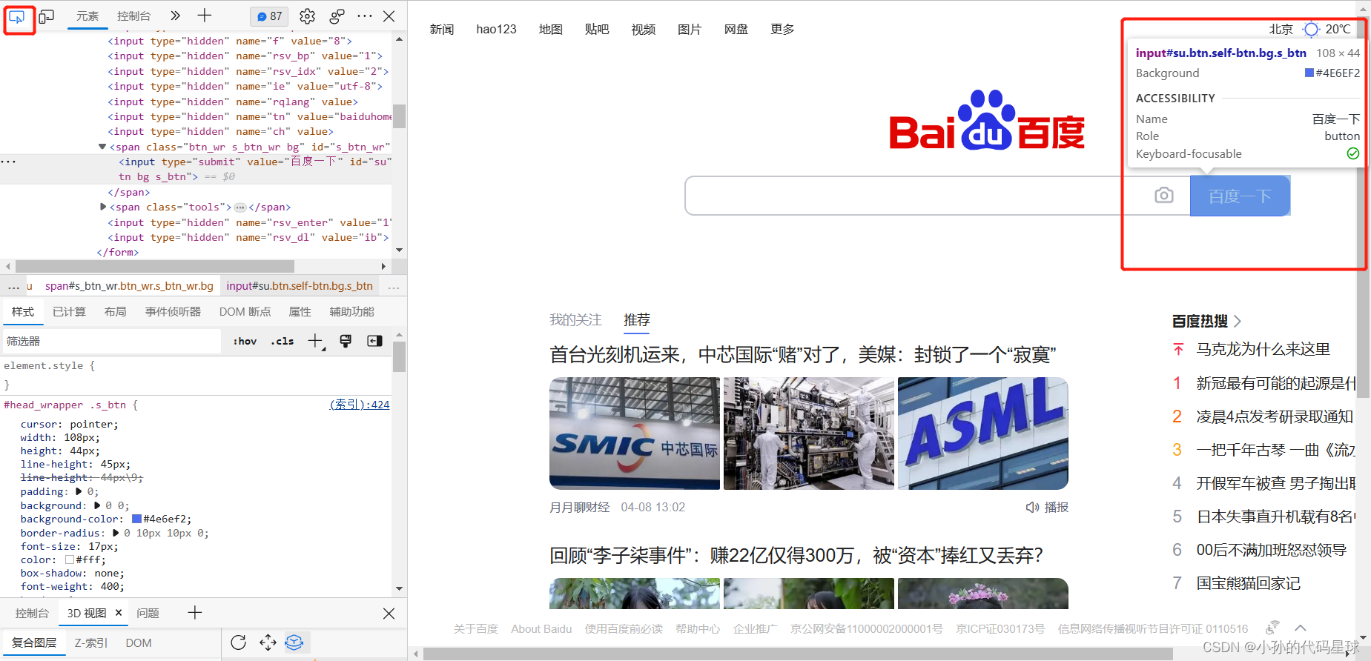The width and height of the screenshot is (1371, 661).
Task: Focus the 筛选器 filter field
Action: coord(111,342)
